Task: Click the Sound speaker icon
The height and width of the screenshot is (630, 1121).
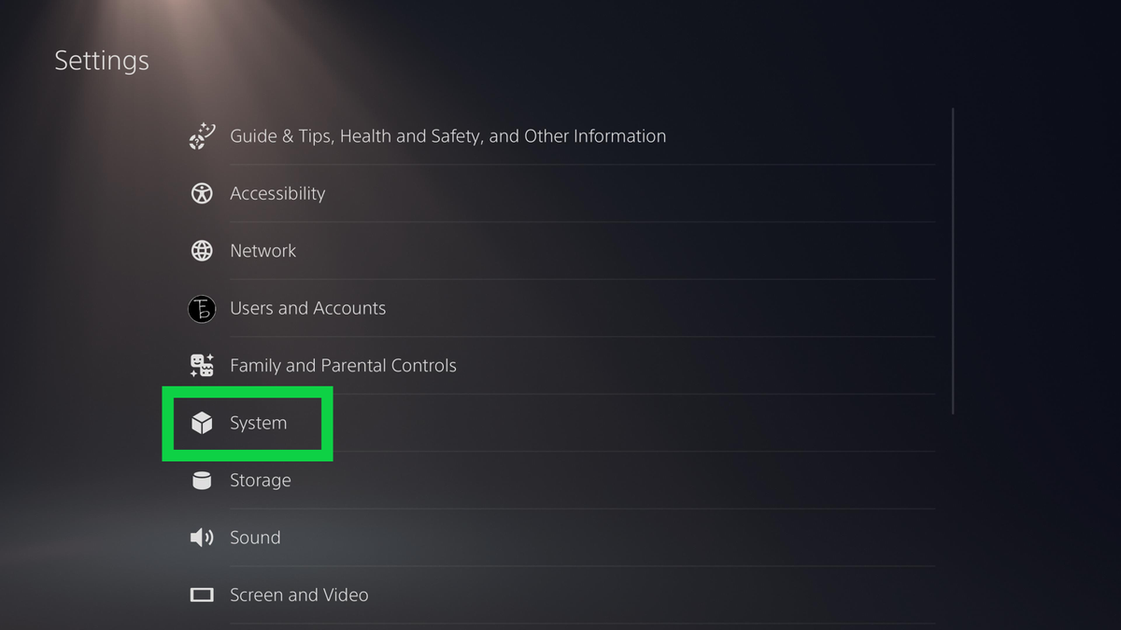Action: pyautogui.click(x=202, y=538)
